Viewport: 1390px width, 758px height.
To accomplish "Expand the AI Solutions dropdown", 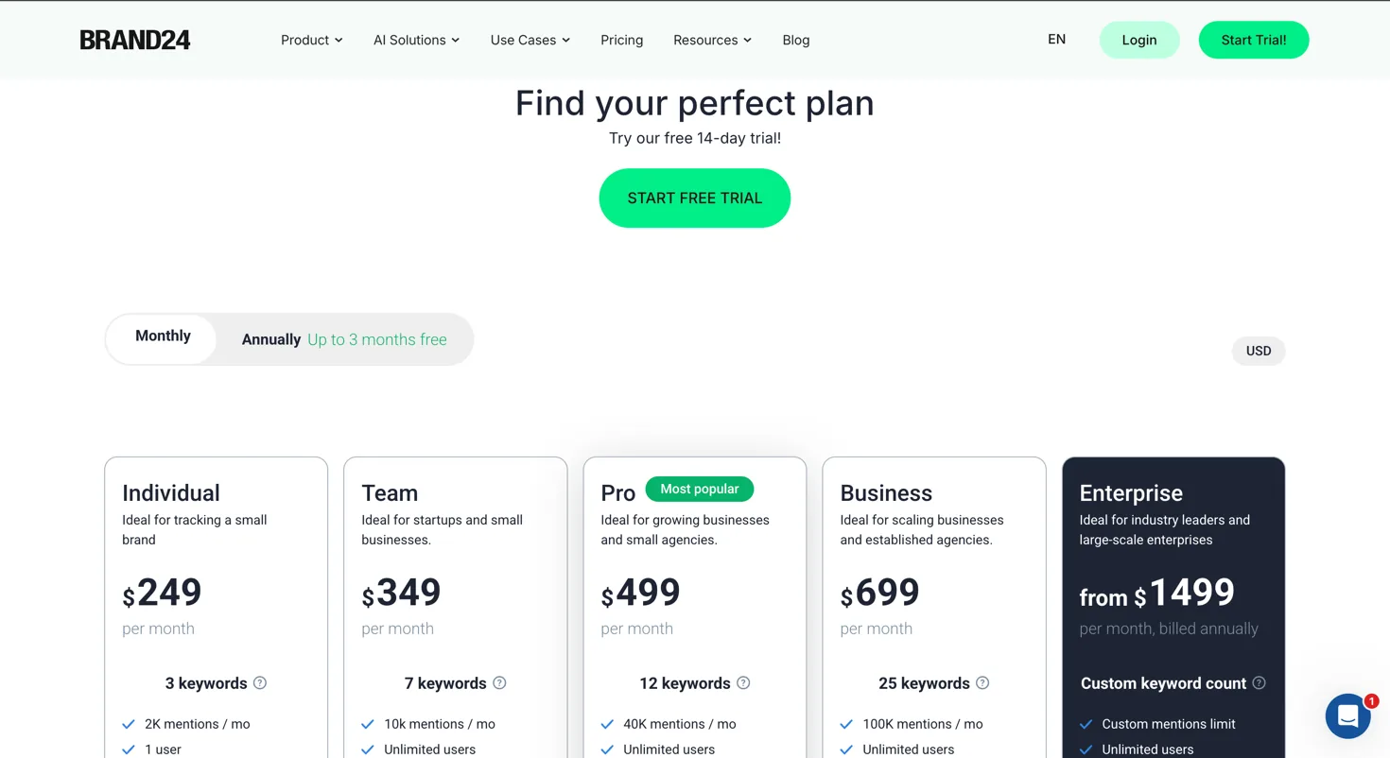I will coord(417,40).
